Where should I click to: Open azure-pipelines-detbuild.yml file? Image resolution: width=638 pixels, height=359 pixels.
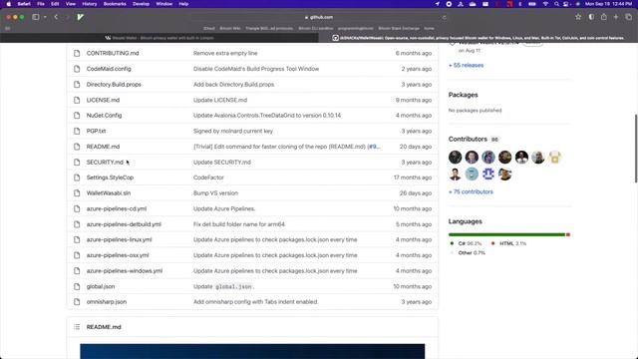click(124, 224)
